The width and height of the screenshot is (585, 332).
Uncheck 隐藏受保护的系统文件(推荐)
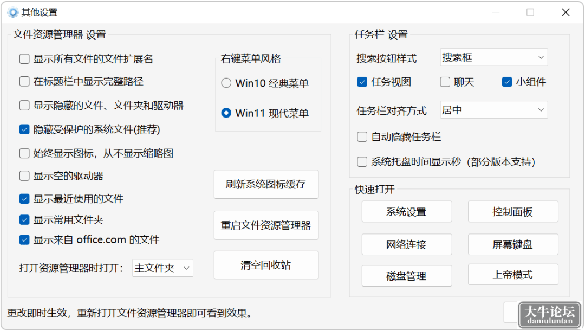coord(24,129)
